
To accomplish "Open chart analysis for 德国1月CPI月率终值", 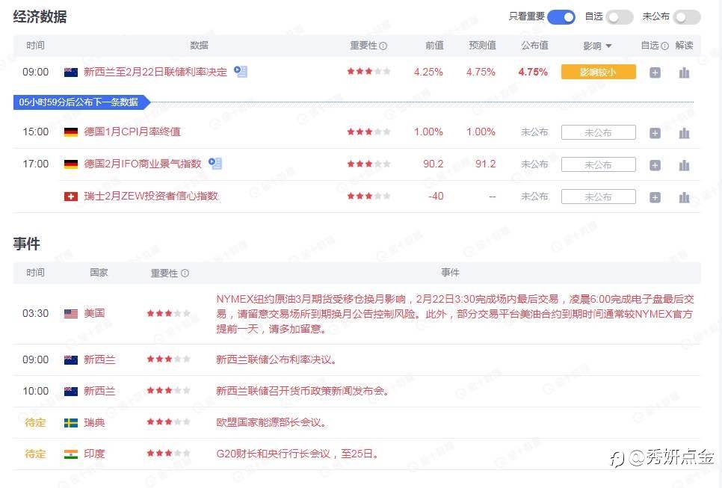I will 684,133.
